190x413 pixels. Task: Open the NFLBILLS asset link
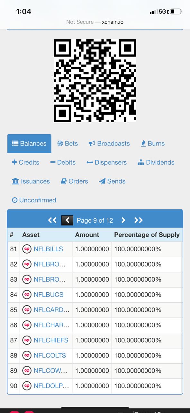pos(48,249)
